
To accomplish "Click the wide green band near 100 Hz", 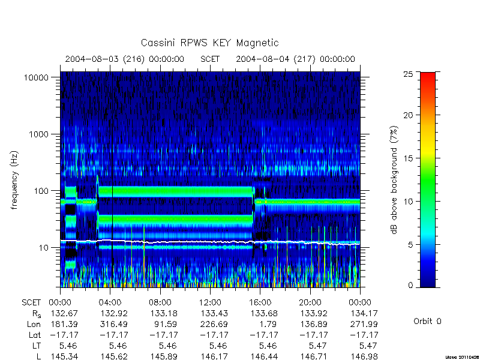I will (x=176, y=192).
